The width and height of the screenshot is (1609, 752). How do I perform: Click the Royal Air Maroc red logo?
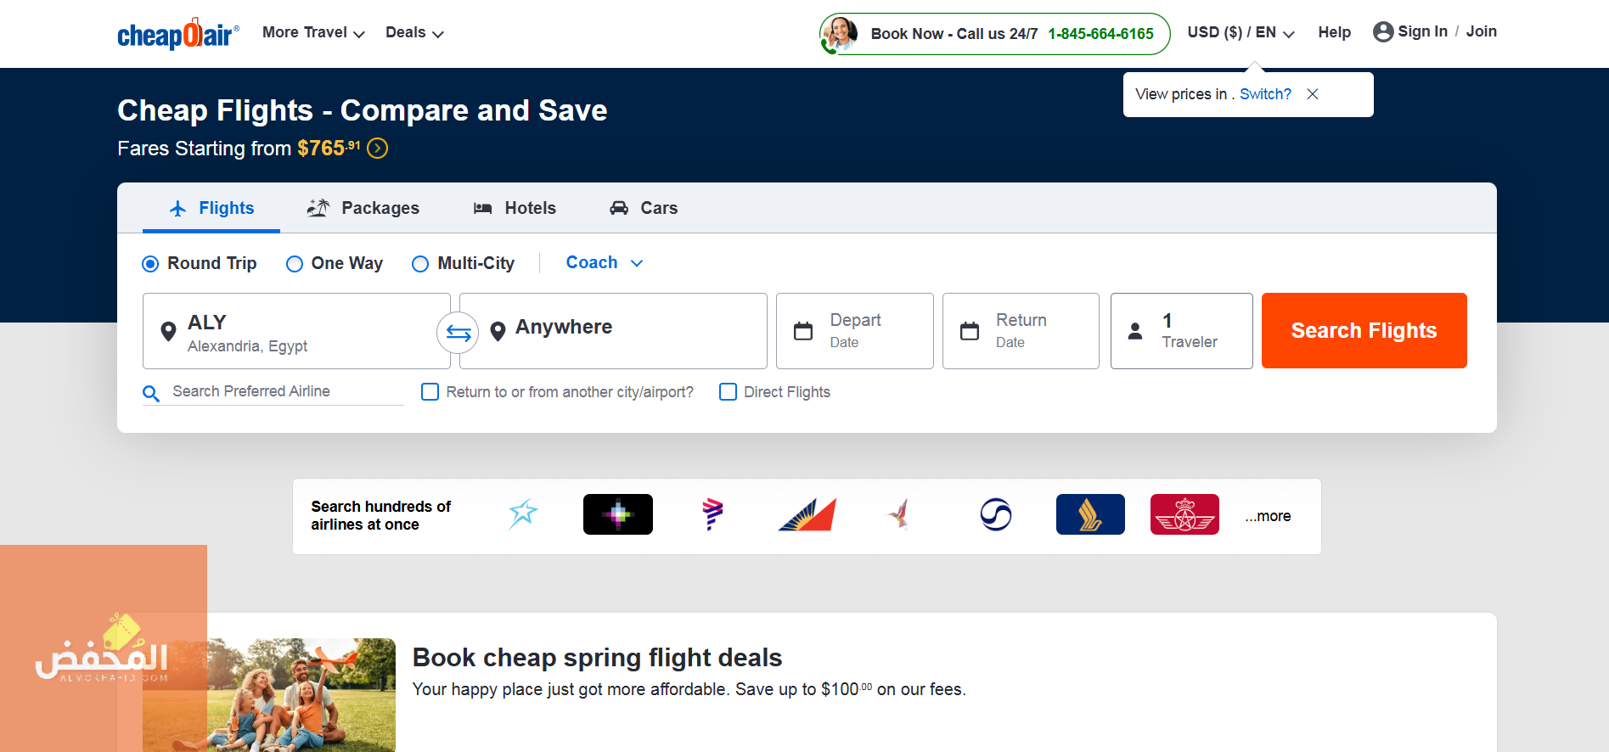coord(1184,514)
